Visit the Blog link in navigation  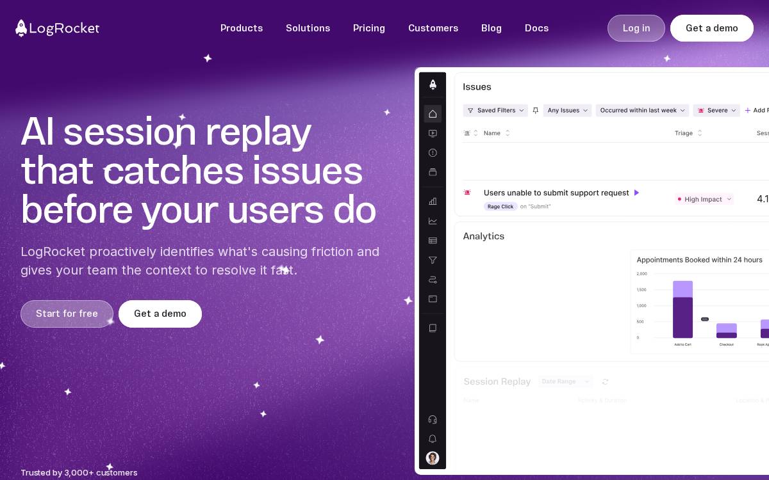(492, 28)
